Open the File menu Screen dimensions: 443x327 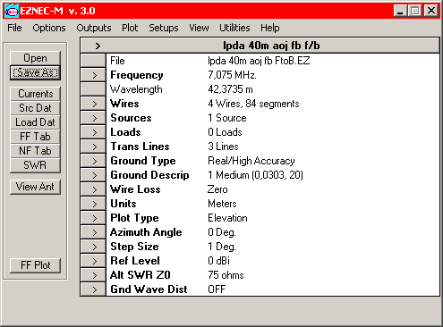[x=14, y=28]
